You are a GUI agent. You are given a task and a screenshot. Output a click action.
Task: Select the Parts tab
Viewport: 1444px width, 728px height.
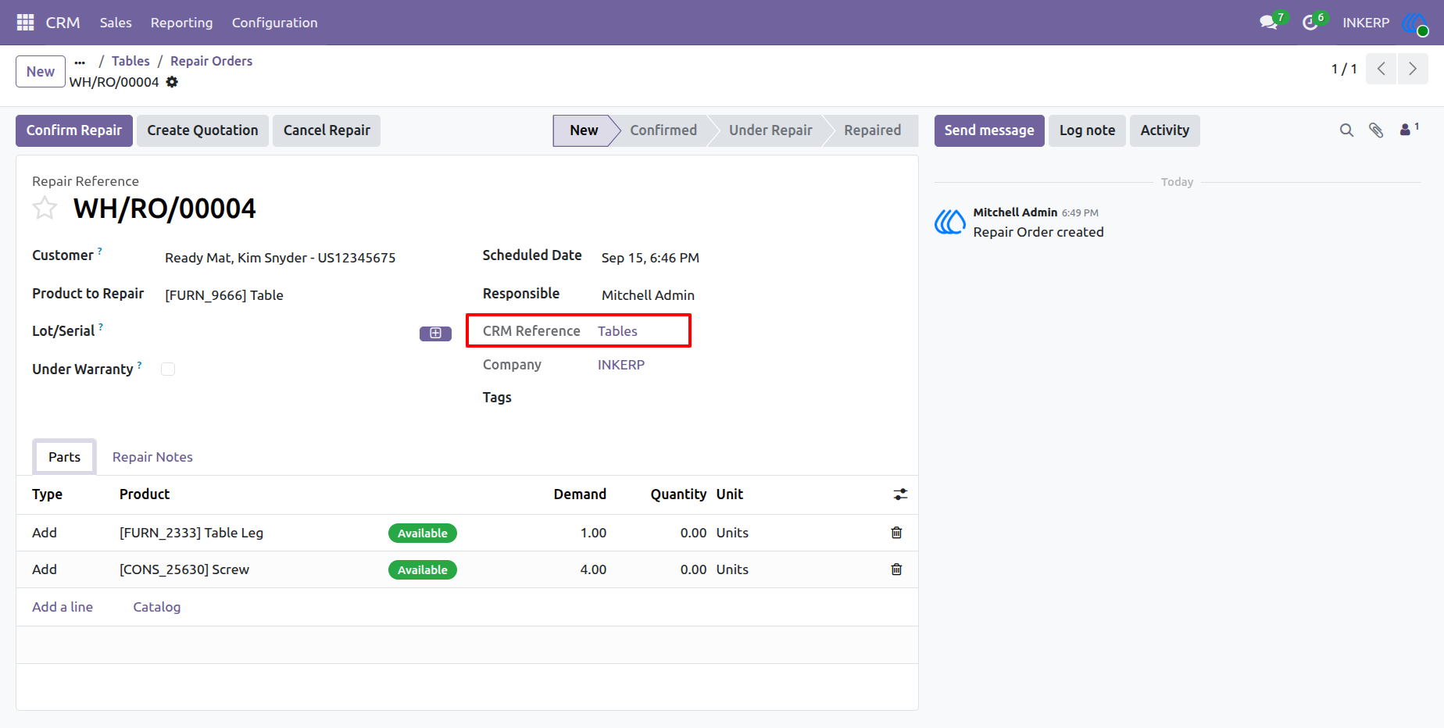point(64,457)
